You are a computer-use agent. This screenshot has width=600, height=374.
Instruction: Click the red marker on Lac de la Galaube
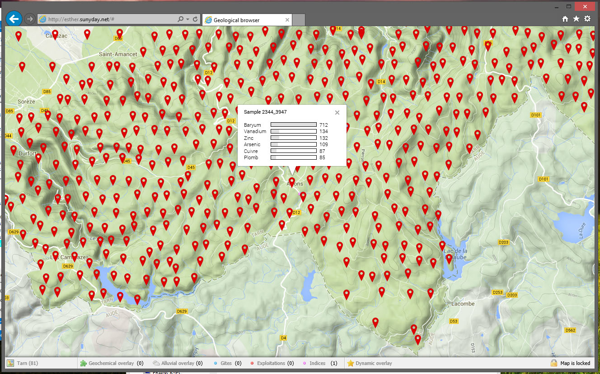click(449, 258)
